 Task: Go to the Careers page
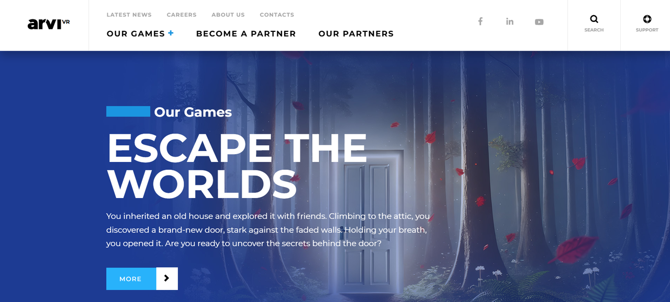[x=182, y=15]
